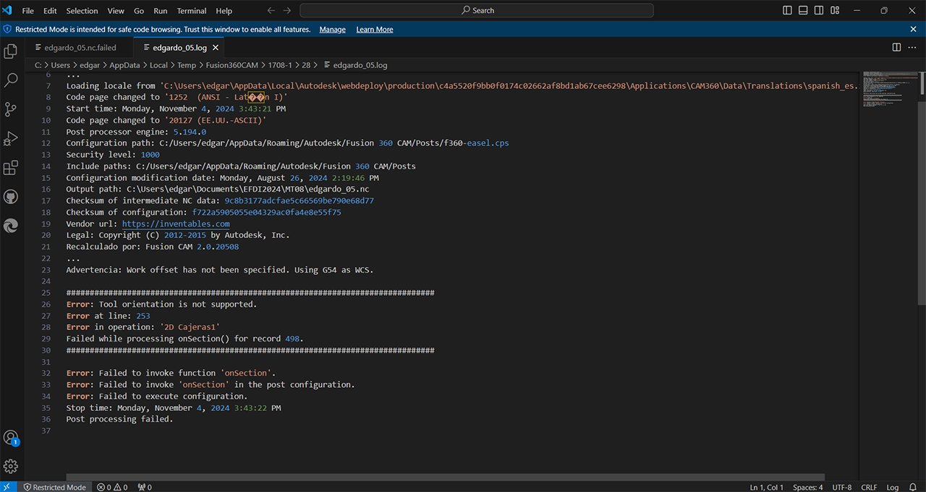Expand the edgar breadcrumb
The image size is (926, 492).
90,65
